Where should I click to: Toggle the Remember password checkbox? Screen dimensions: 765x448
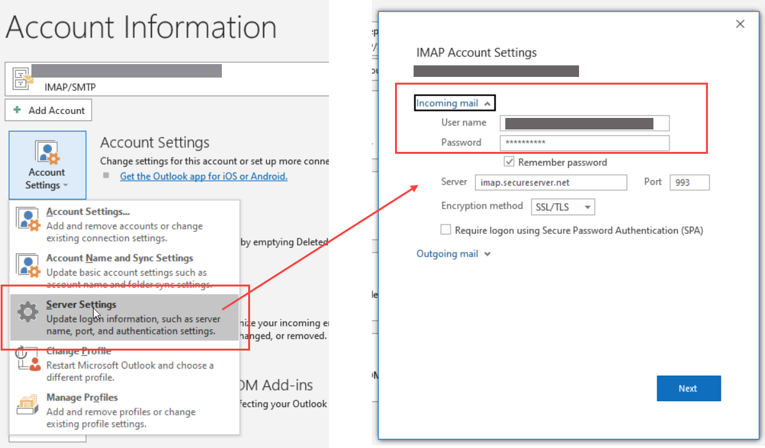509,162
